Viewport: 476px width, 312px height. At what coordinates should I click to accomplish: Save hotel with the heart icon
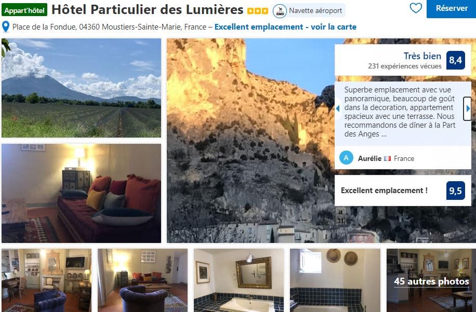(416, 8)
